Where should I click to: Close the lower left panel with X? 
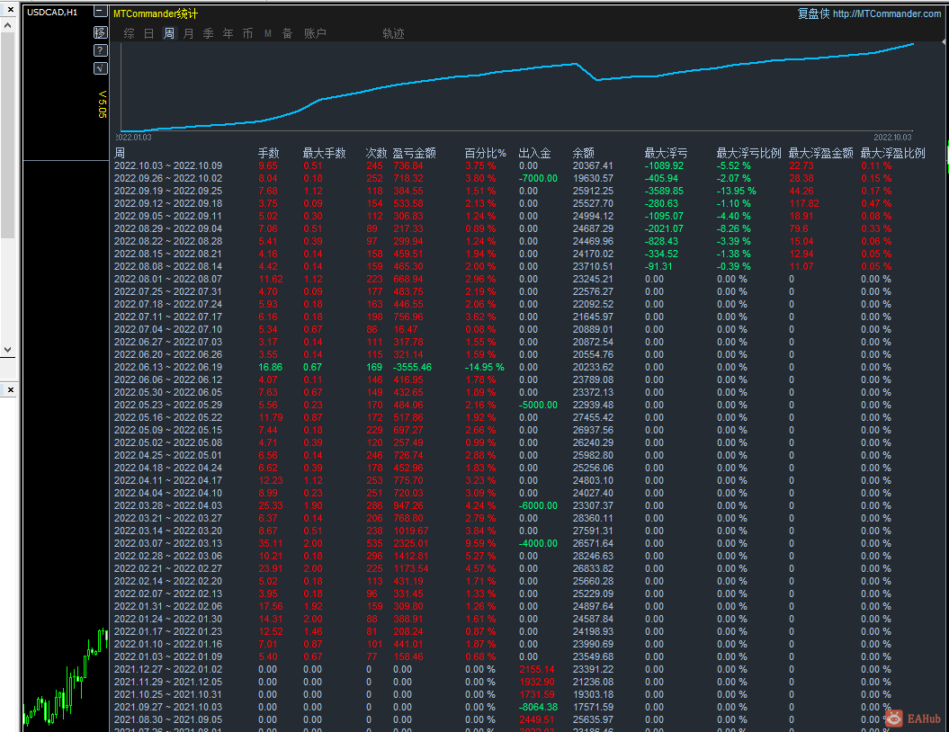[10, 389]
